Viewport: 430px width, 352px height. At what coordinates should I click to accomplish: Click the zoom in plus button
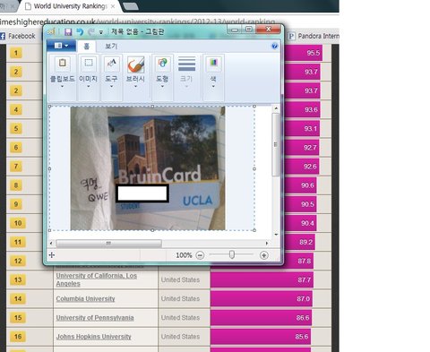pos(264,255)
